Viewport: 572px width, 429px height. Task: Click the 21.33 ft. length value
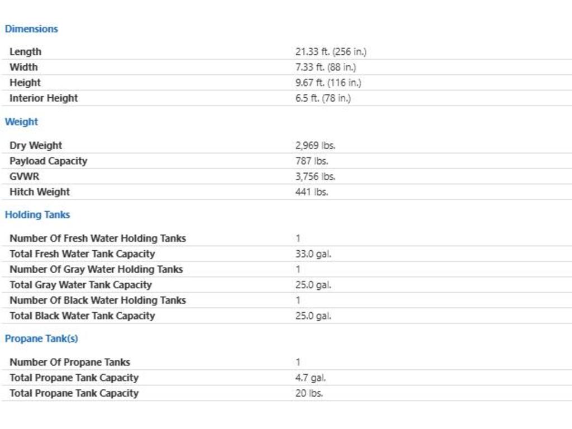pos(331,52)
